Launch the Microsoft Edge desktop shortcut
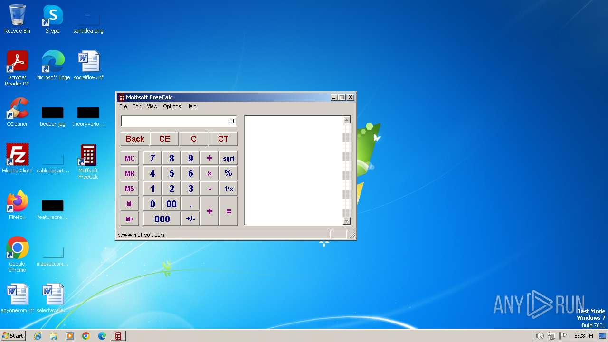The height and width of the screenshot is (342, 608). [53, 66]
